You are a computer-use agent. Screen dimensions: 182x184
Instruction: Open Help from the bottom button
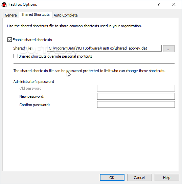pyautogui.click(x=167, y=177)
